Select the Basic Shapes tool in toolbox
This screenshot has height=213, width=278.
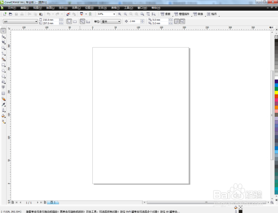[x=3, y=82]
